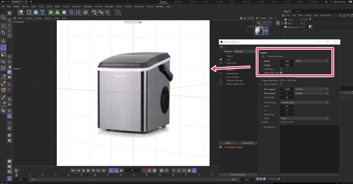Select My Render Setting entry
This screenshot has height=184, width=353.
234,147
